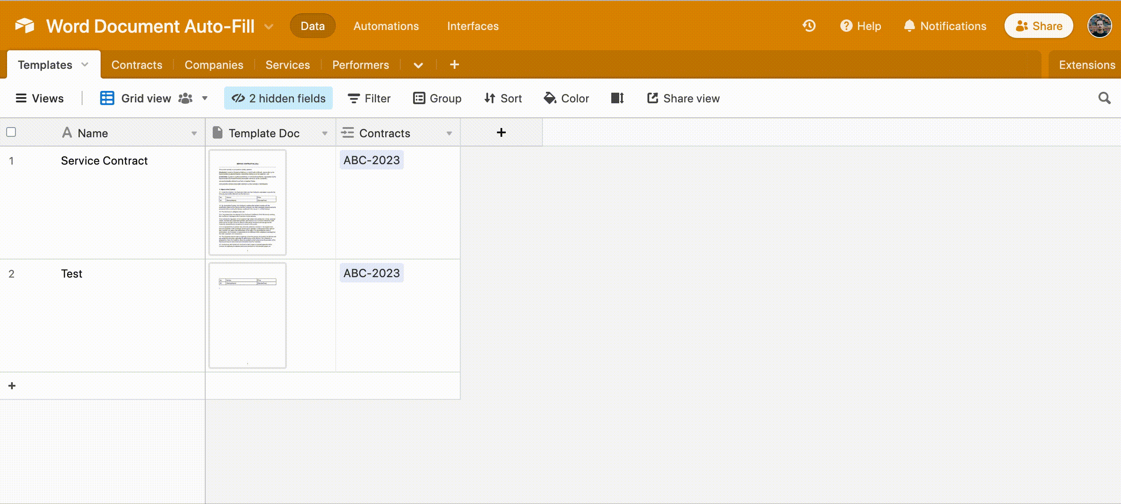Toggle the select all rows checkbox

(x=11, y=132)
